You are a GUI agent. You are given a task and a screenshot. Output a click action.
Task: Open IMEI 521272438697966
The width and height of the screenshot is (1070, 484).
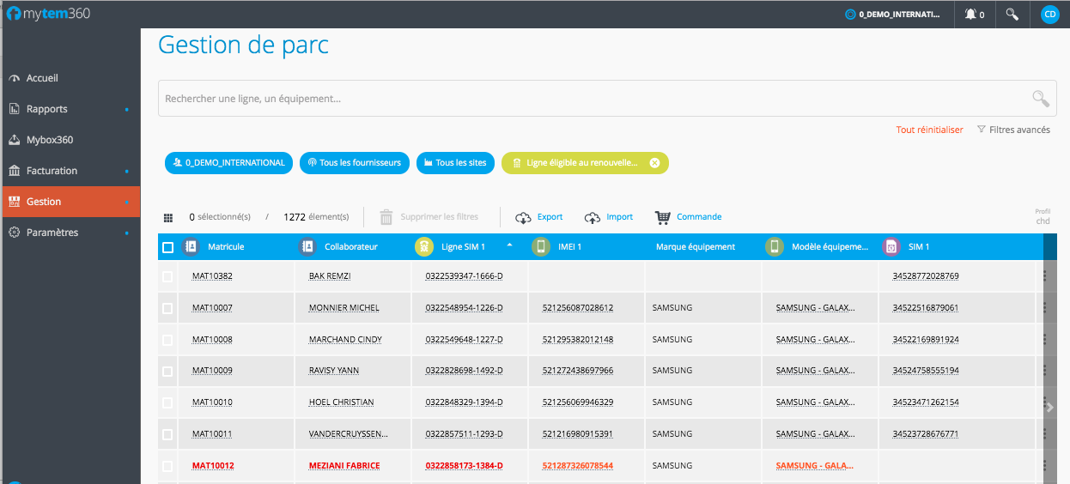(x=577, y=371)
